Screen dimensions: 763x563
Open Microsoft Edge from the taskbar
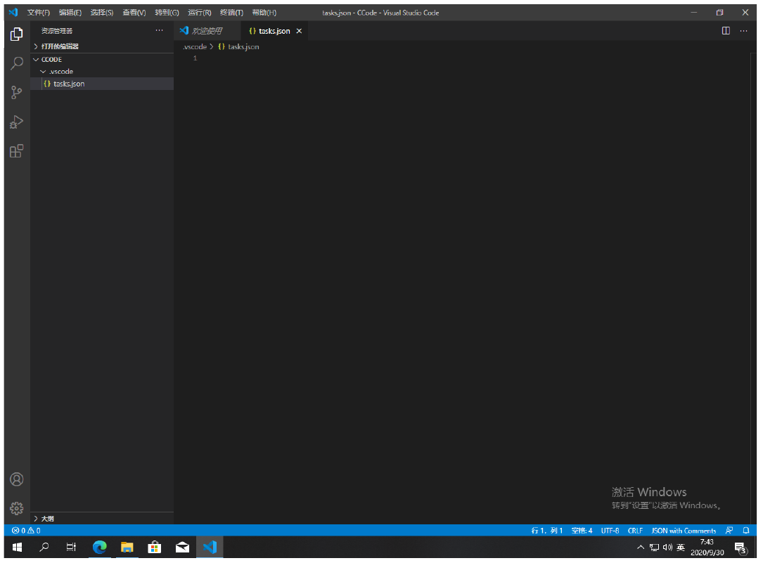(x=100, y=548)
